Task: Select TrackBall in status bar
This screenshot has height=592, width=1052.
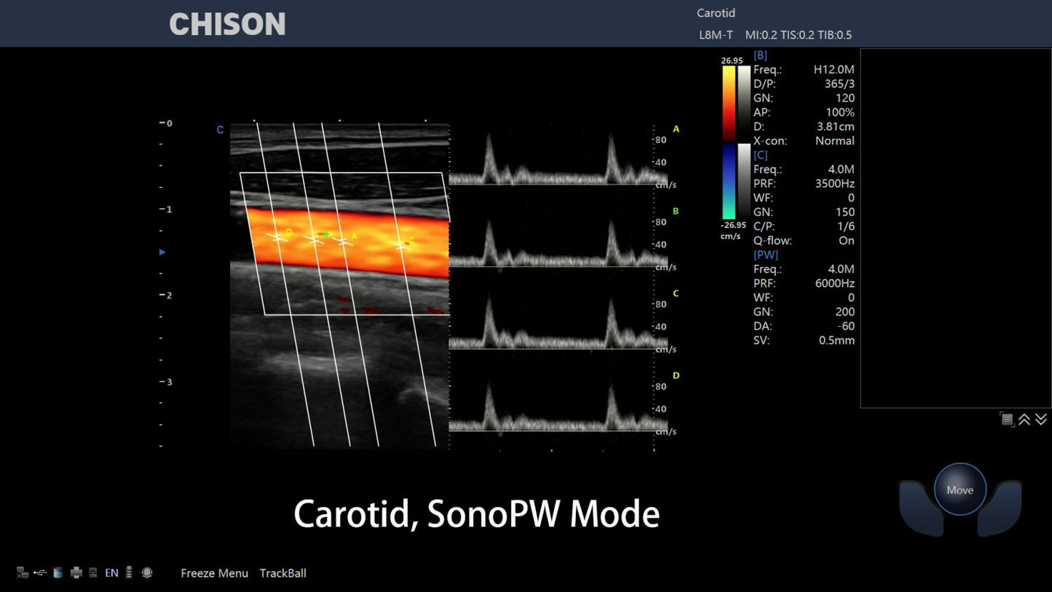Action: pos(282,573)
